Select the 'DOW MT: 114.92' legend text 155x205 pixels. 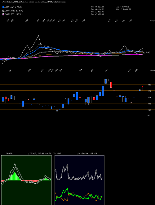click(14, 11)
